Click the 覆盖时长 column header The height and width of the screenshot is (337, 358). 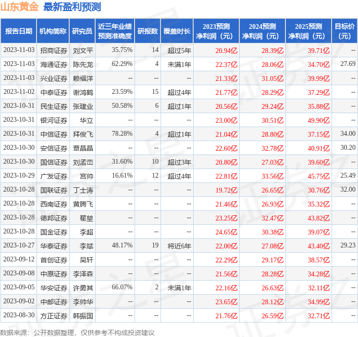click(177, 31)
